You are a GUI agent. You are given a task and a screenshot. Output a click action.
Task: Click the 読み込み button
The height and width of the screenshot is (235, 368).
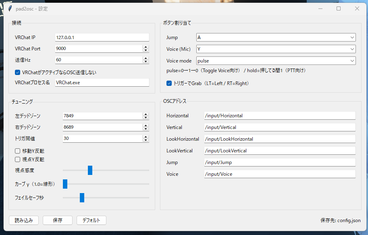coord(24,220)
